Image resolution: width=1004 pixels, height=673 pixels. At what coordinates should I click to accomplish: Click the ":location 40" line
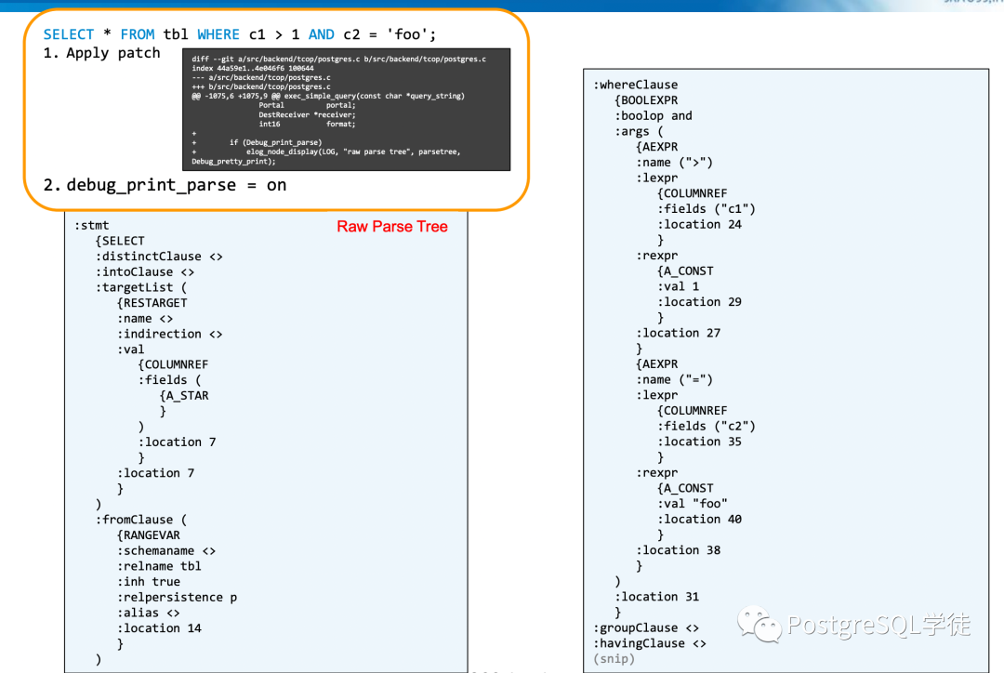pos(699,519)
